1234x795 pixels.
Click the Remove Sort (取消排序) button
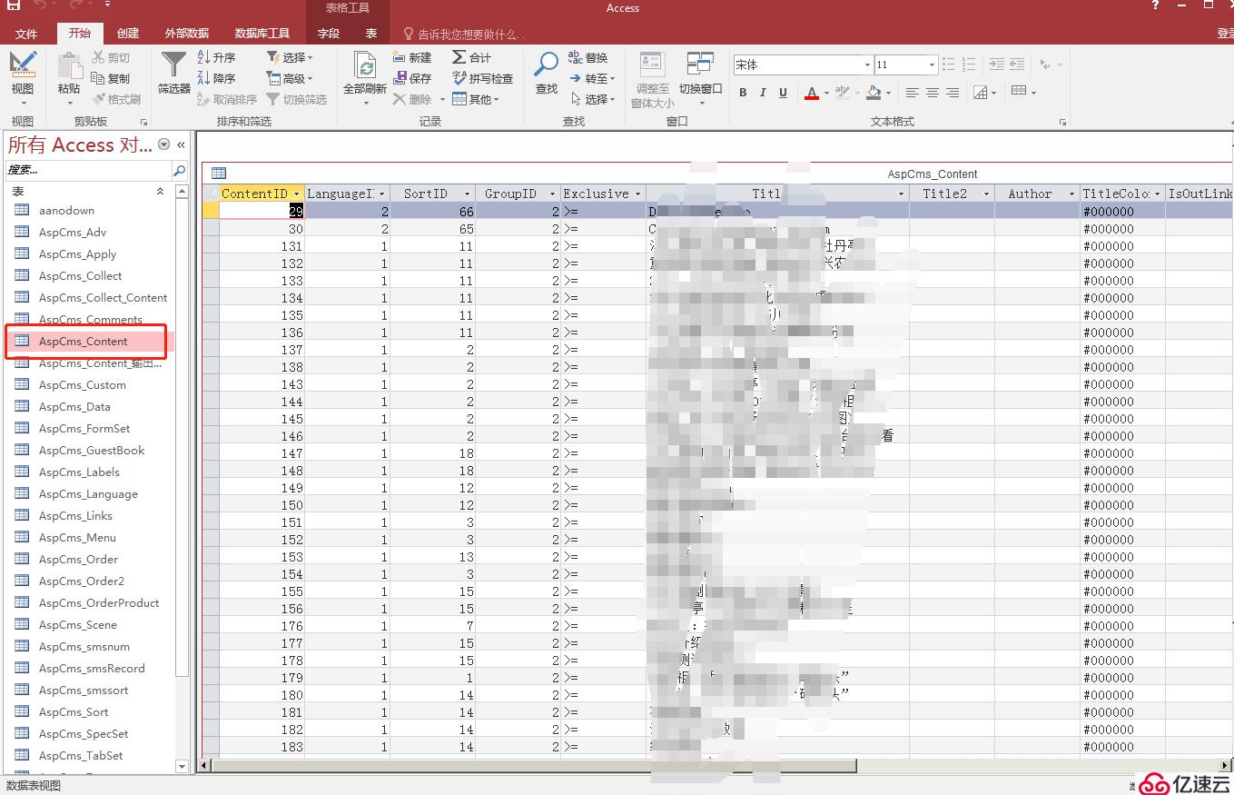(227, 99)
